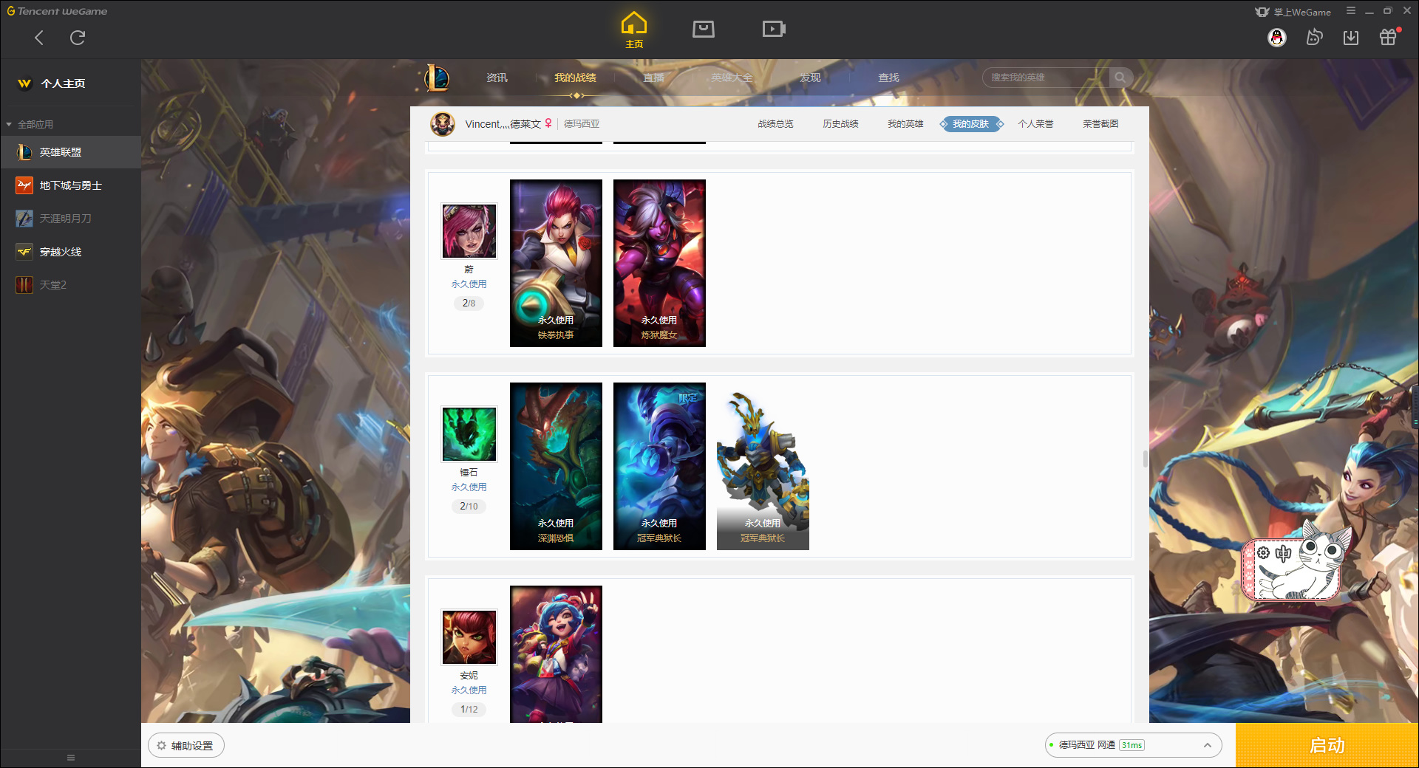The height and width of the screenshot is (768, 1419).
Task: Select 穿越火线 in the sidebar
Action: (x=71, y=252)
